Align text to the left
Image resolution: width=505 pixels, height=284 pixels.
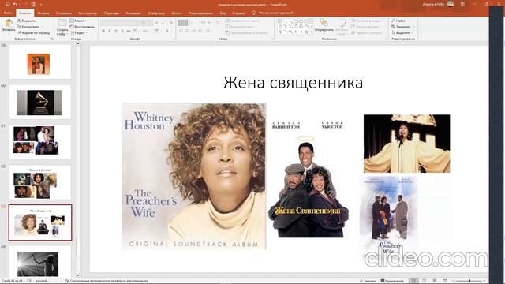(181, 31)
